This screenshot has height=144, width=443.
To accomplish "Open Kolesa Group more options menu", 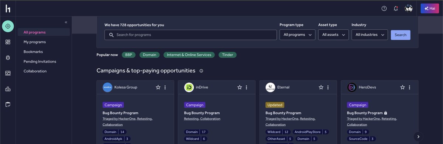I will tap(165, 87).
